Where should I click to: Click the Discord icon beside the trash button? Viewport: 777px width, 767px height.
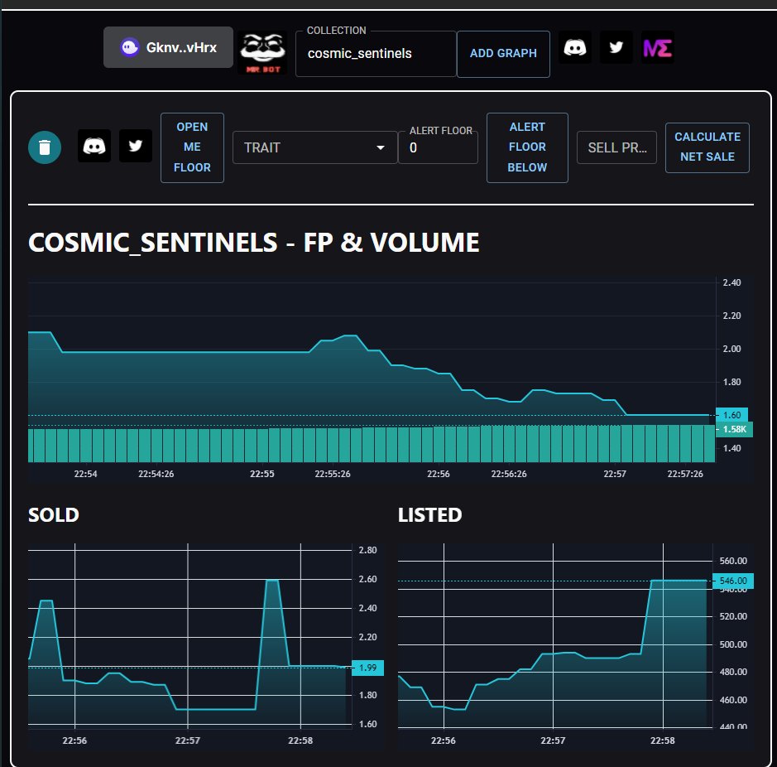[x=94, y=146]
